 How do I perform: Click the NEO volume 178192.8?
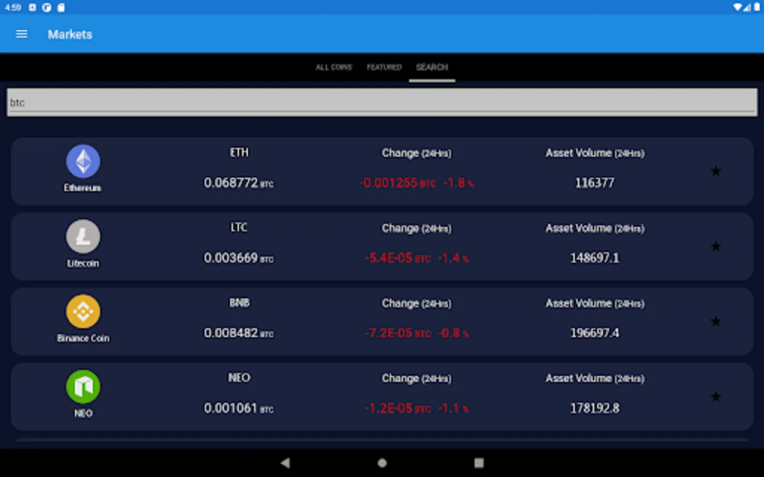(595, 408)
